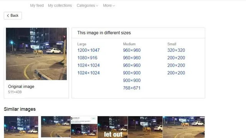Open the topmost 1024×1024 large link
This screenshot has width=246, height=138.
point(88,65)
